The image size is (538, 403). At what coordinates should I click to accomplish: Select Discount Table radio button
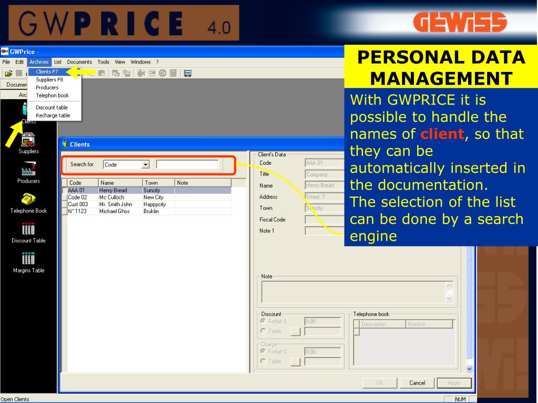pyautogui.click(x=263, y=331)
